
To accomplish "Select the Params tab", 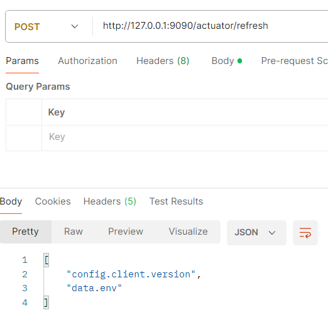I will point(22,61).
